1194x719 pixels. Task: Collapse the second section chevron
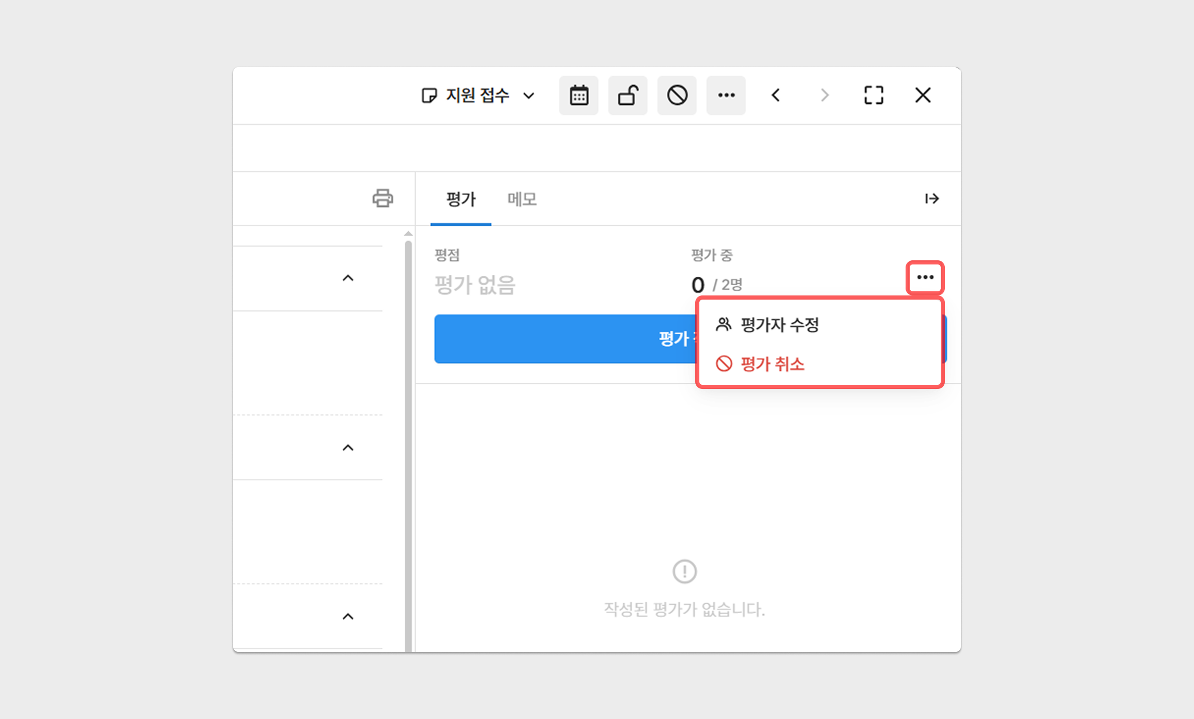pyautogui.click(x=348, y=448)
